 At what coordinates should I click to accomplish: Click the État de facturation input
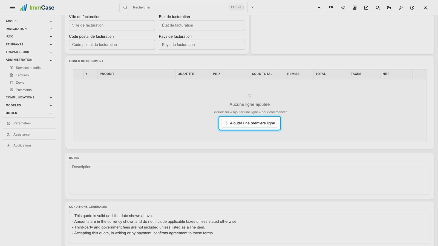[202, 25]
